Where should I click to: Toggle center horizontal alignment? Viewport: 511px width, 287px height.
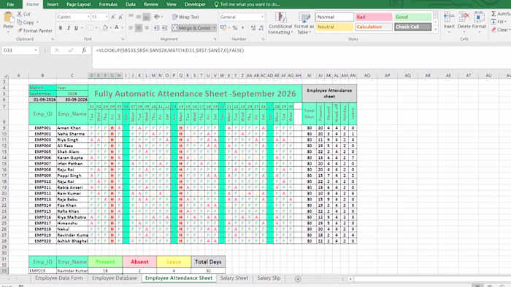139,28
